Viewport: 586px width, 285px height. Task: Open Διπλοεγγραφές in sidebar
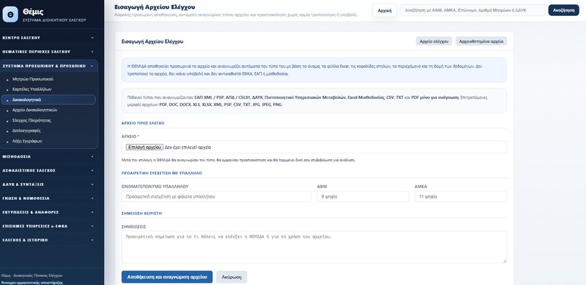click(x=49, y=131)
